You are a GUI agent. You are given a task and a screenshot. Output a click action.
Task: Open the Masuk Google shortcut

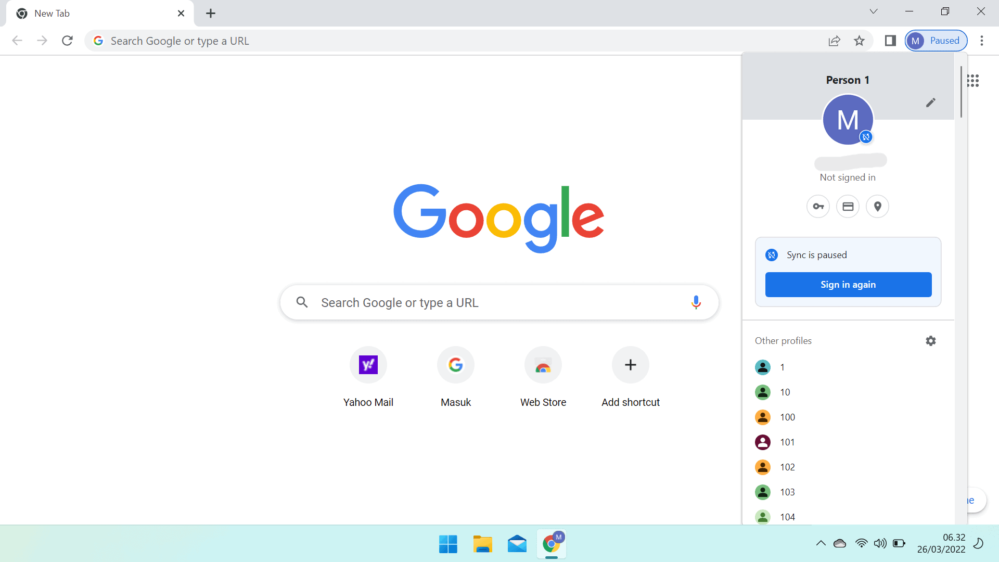point(456,378)
